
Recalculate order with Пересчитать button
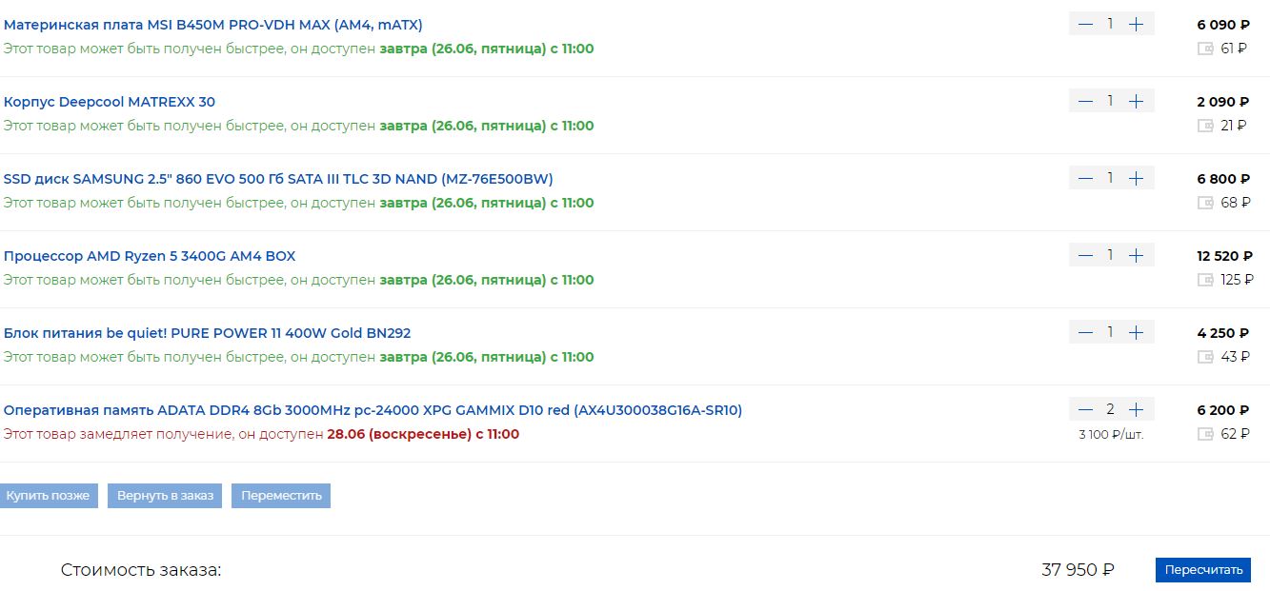(1202, 570)
